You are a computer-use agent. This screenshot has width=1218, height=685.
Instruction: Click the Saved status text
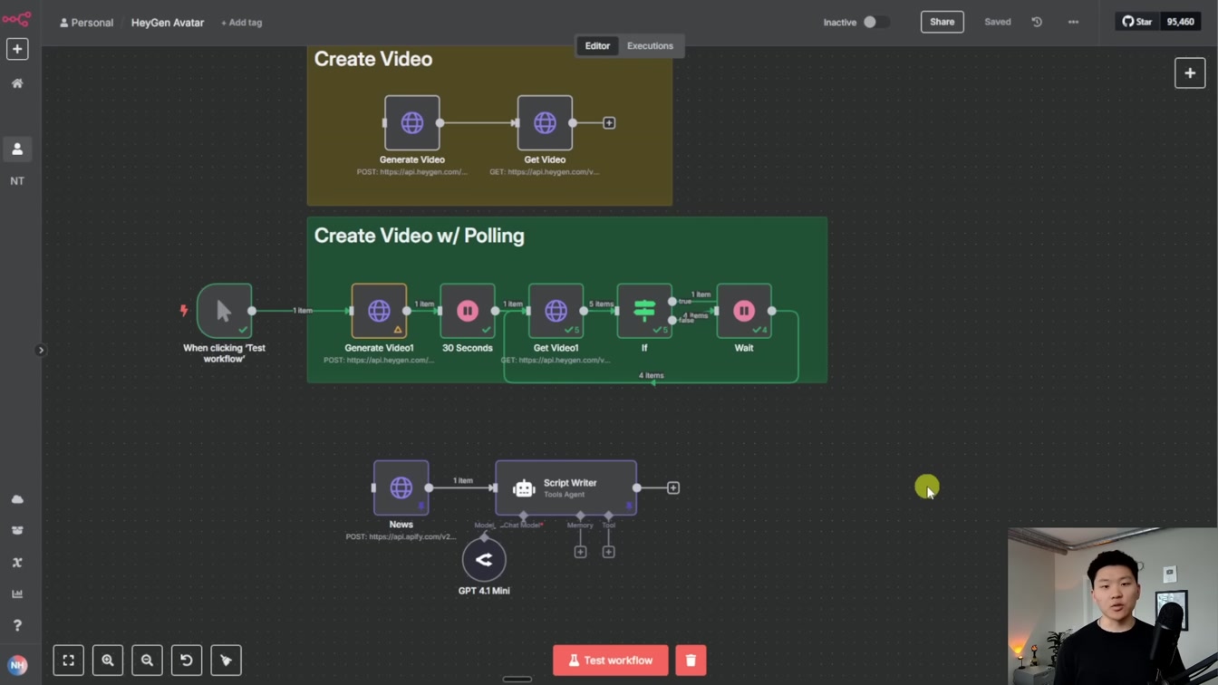click(x=998, y=22)
